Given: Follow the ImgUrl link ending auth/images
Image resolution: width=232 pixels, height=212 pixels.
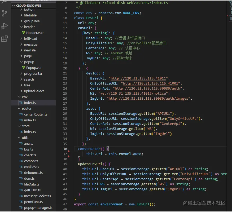Looking at the screenshot, I should [x=148, y=99].
